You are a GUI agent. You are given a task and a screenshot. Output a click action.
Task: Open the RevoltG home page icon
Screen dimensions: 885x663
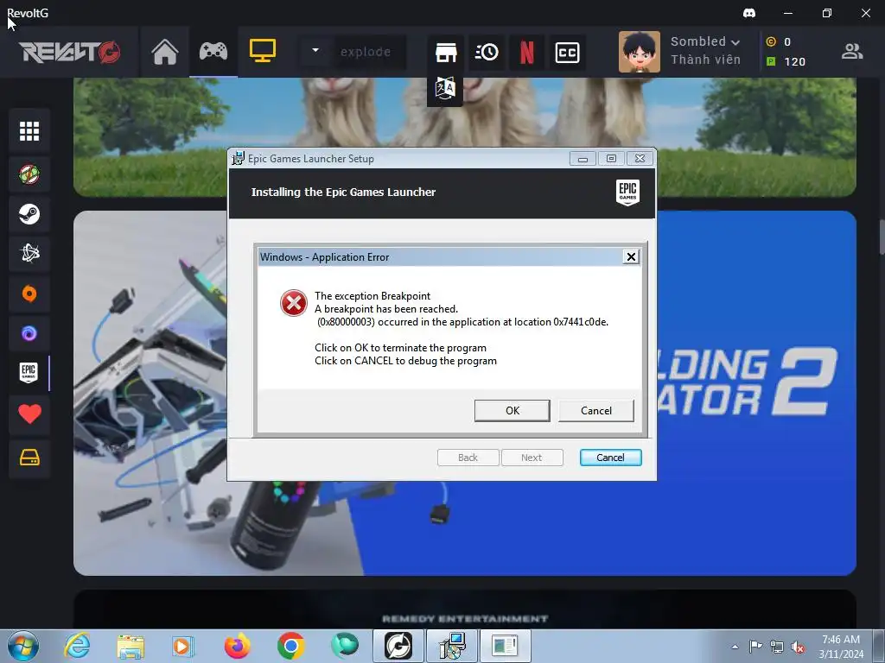(x=165, y=53)
